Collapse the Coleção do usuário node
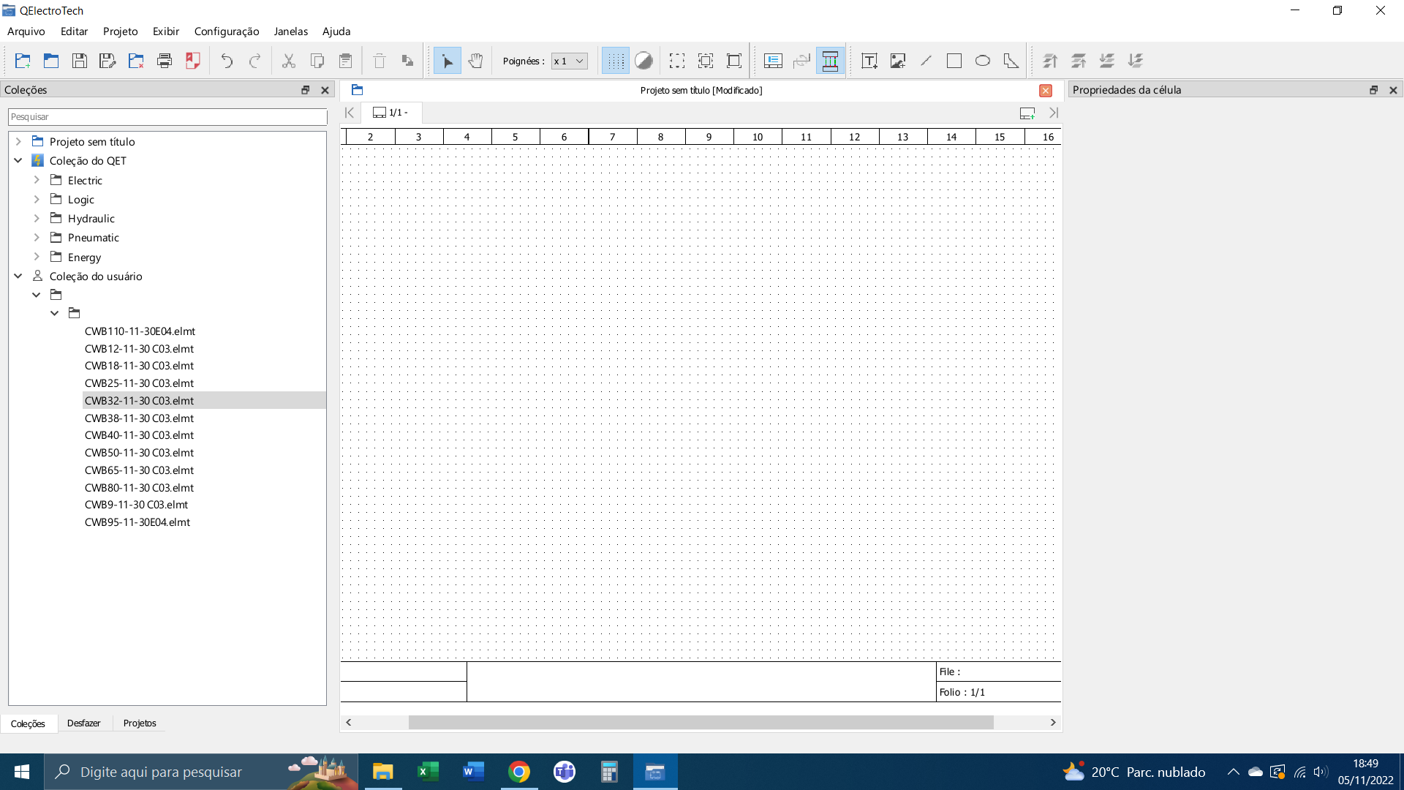Screen dimensions: 1404x790 (18, 276)
